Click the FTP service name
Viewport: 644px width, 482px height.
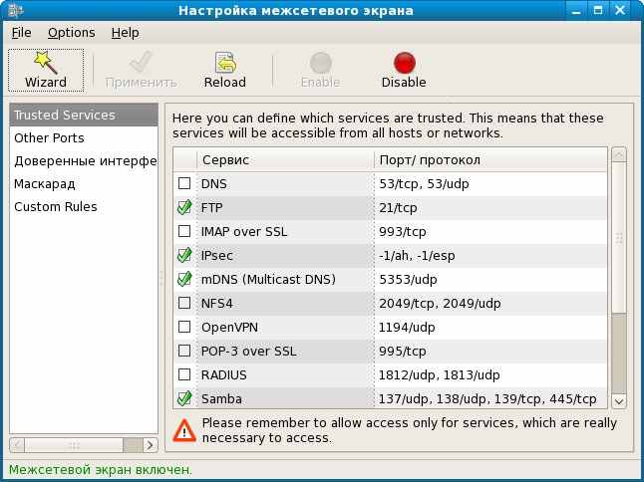[x=212, y=207]
